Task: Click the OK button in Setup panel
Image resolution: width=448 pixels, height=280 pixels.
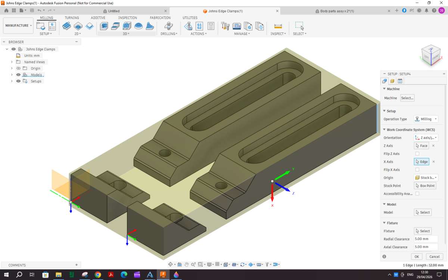Action: tap(417, 256)
